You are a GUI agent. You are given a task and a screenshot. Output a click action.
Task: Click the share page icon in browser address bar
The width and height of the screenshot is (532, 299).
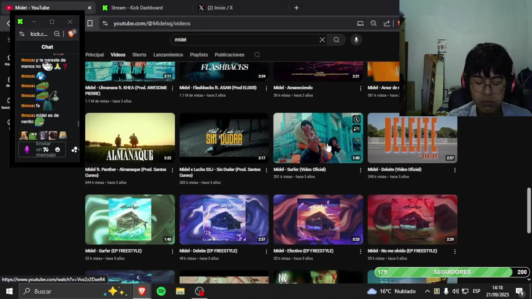click(x=387, y=24)
